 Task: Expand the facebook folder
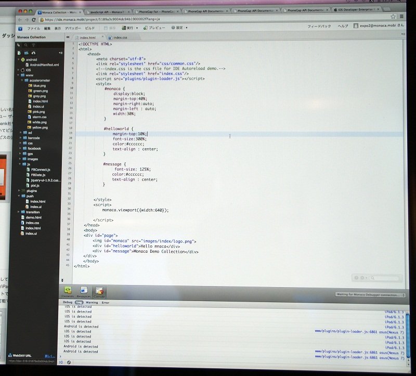pos(20,149)
